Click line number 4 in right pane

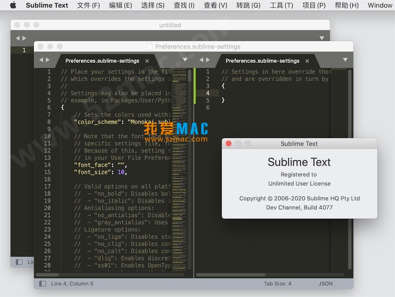(208, 93)
